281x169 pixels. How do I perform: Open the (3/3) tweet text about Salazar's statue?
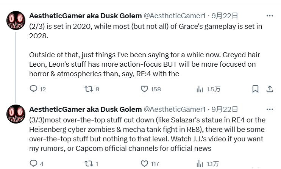click(x=147, y=134)
